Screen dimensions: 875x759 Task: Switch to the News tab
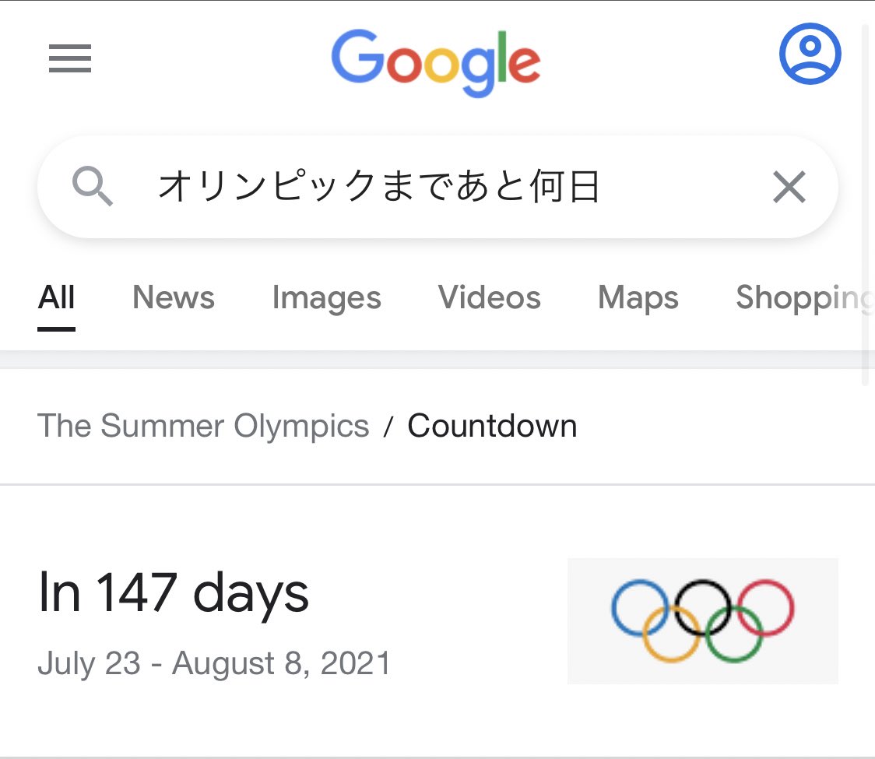click(x=173, y=297)
